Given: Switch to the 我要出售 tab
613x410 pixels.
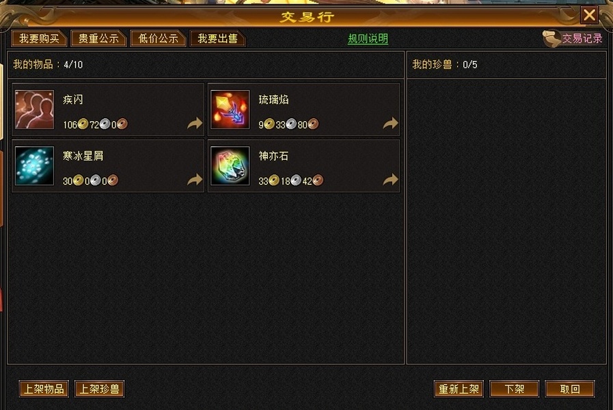Looking at the screenshot, I should pyautogui.click(x=217, y=39).
